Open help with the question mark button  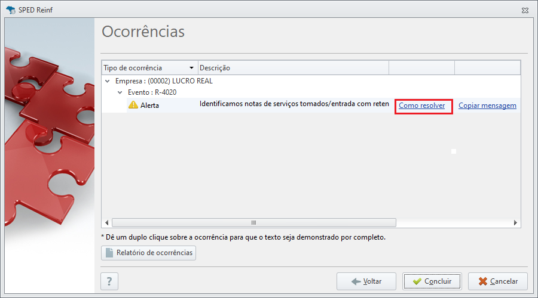pyautogui.click(x=109, y=281)
